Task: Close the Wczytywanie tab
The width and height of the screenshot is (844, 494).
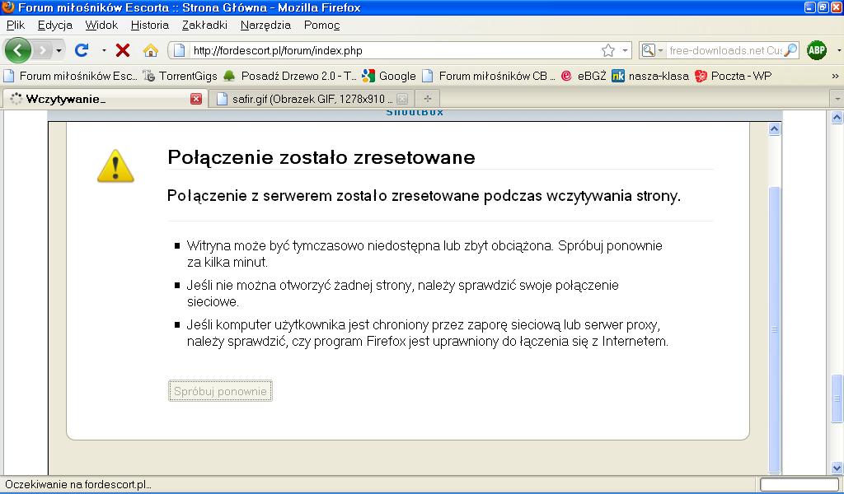Action: tap(195, 99)
